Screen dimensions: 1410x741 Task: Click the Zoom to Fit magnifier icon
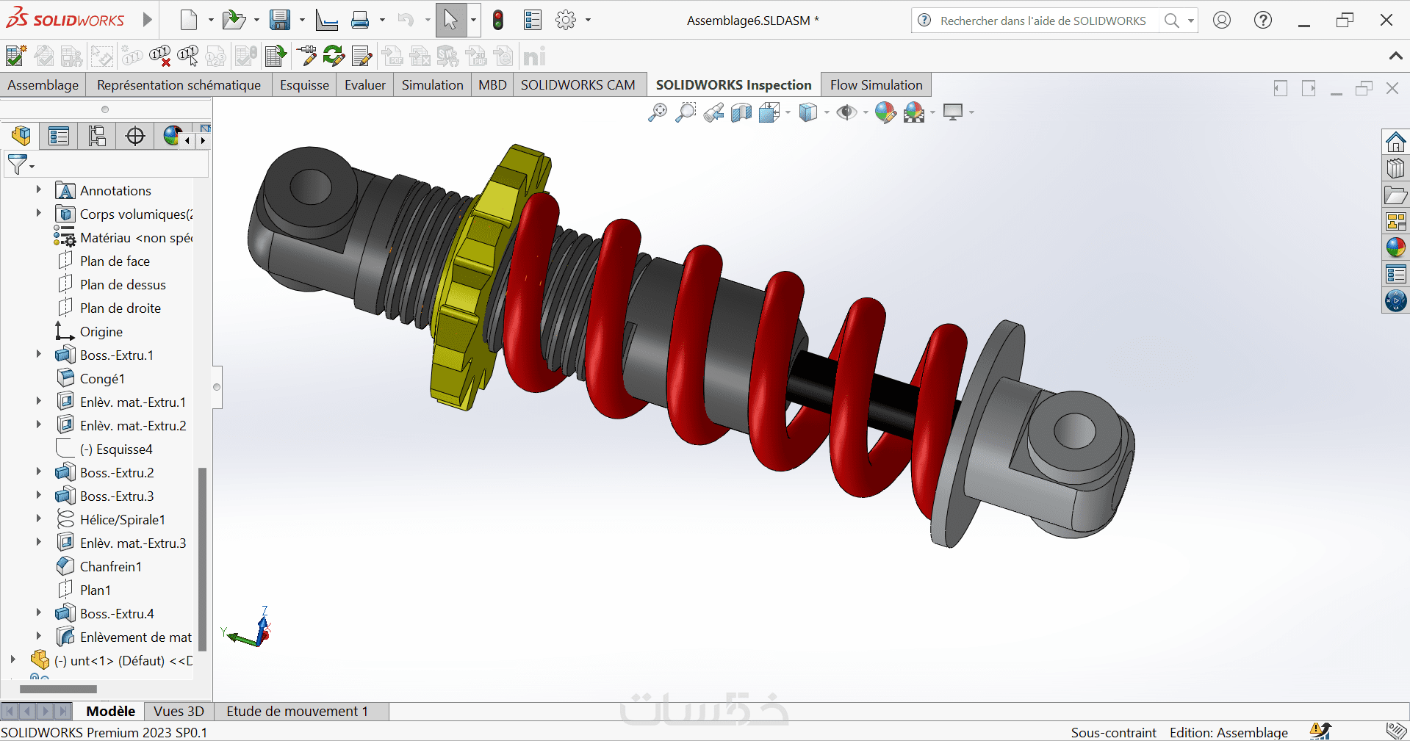point(658,112)
